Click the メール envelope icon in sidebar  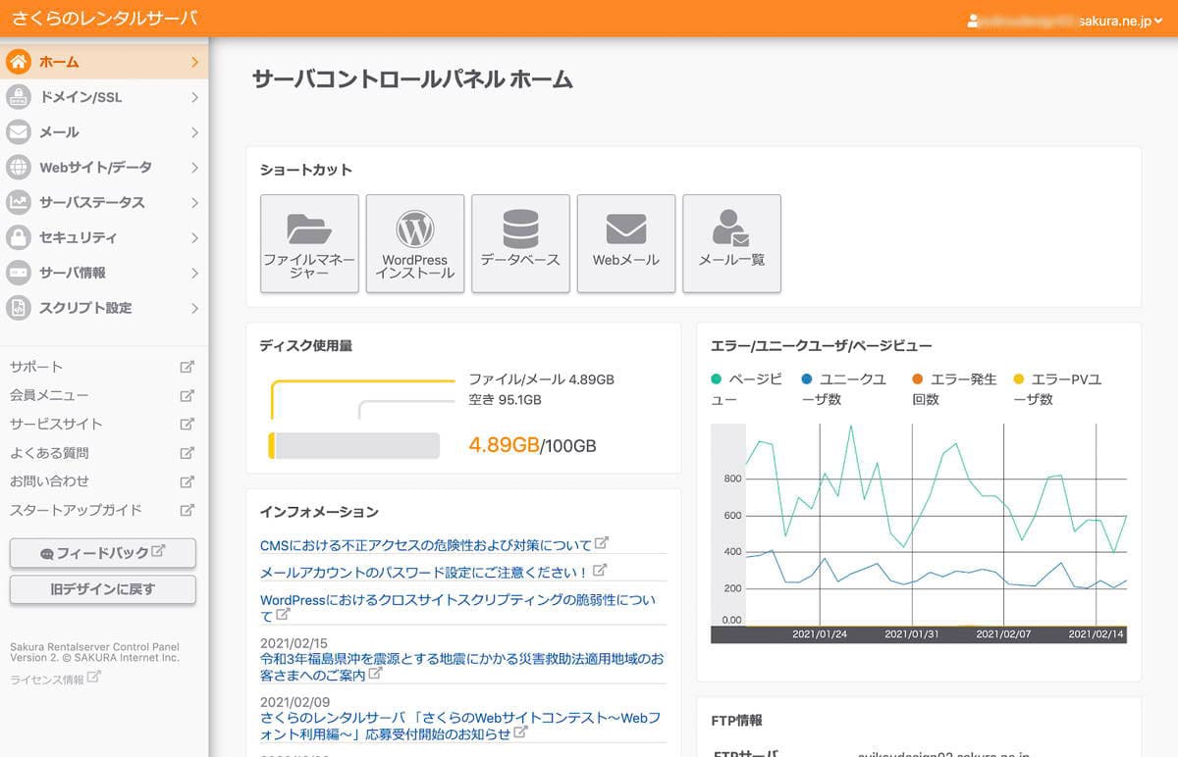tap(19, 132)
